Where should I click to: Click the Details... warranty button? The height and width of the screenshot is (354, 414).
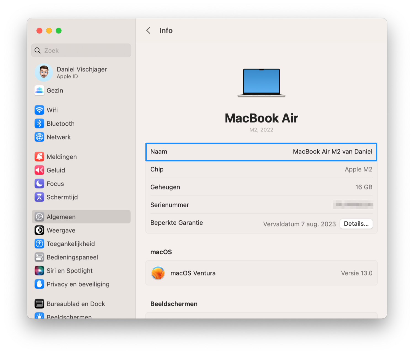tap(356, 224)
